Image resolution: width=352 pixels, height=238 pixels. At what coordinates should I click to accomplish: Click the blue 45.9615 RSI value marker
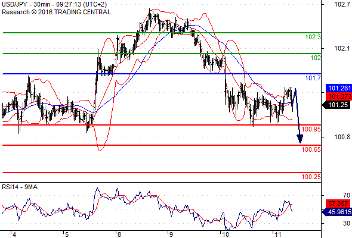[x=337, y=212]
